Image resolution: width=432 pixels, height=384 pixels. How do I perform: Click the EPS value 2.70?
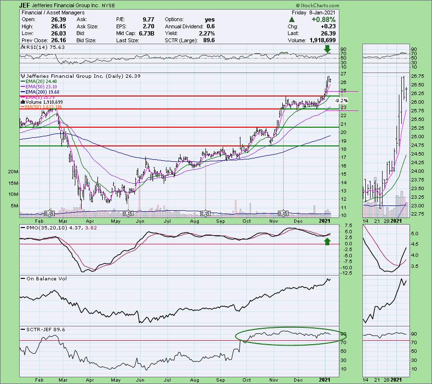click(x=148, y=26)
